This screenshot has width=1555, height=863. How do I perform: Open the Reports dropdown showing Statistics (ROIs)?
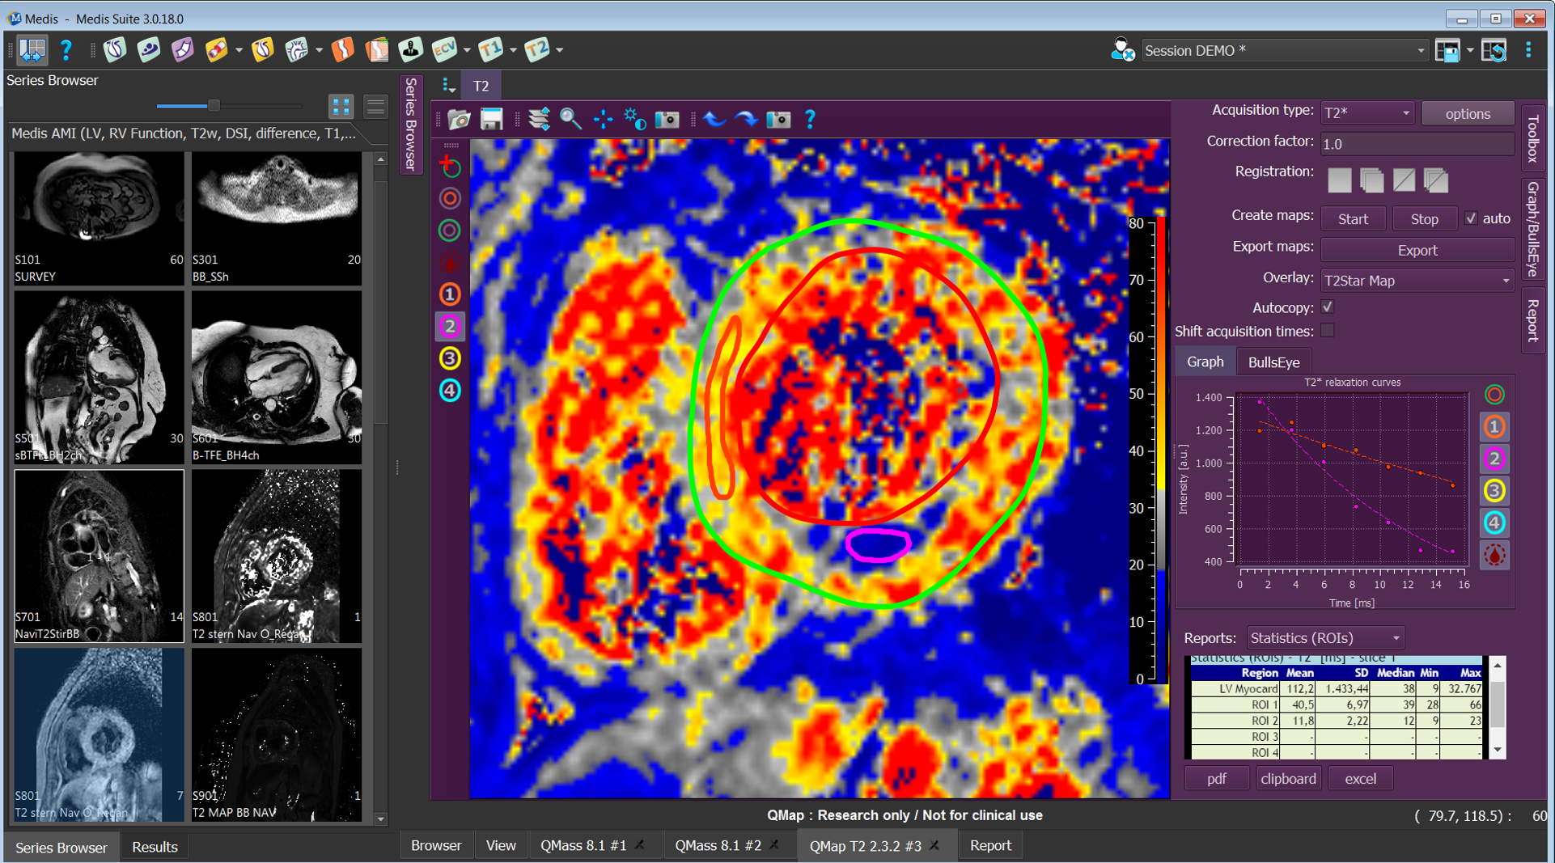[x=1324, y=637]
